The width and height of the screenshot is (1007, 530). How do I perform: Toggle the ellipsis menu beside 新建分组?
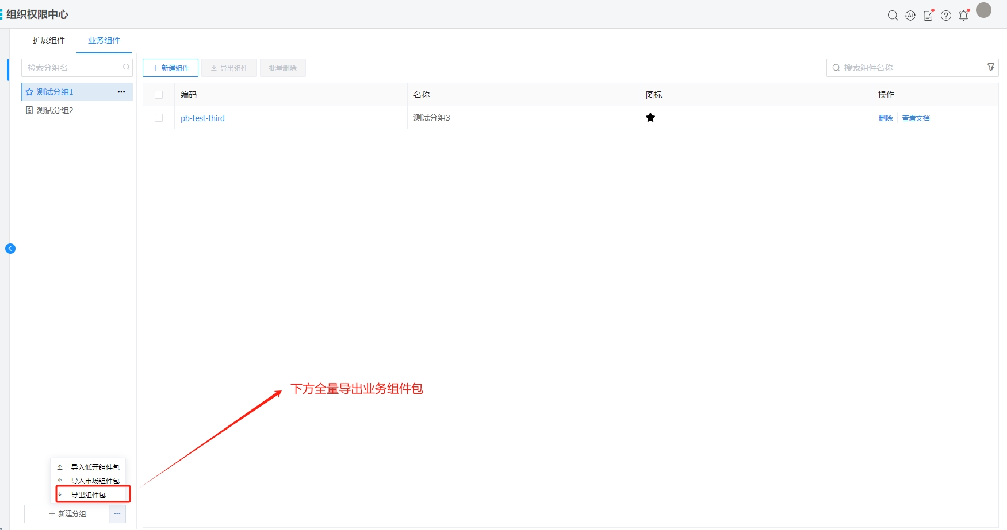click(x=117, y=514)
